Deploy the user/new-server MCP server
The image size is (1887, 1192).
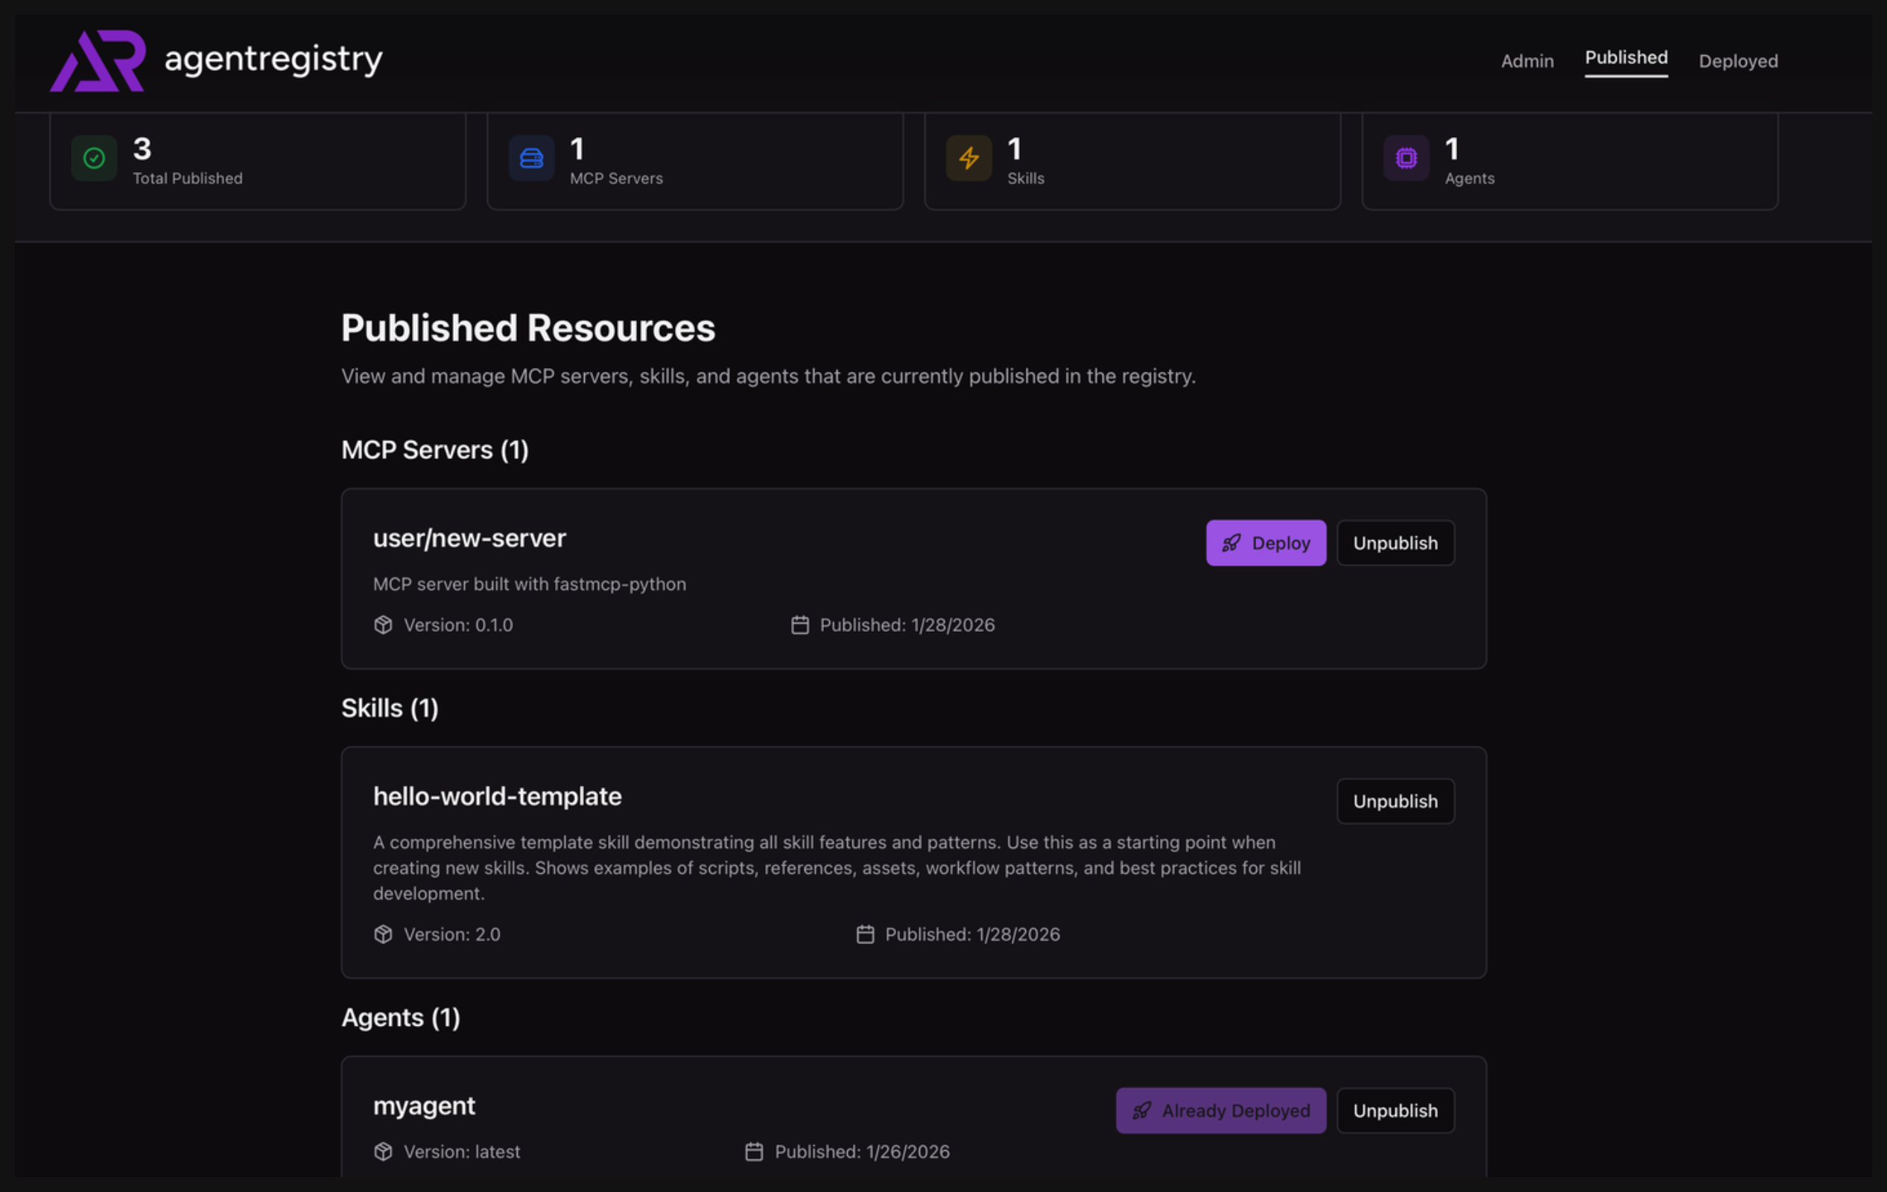click(1266, 543)
